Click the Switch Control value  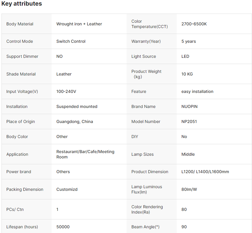tap(71, 41)
